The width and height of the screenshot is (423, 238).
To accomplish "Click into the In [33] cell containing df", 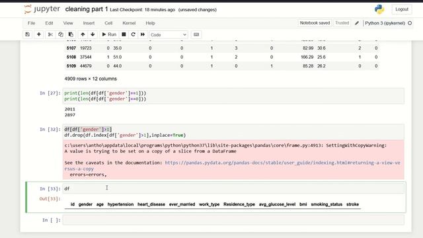I will 233,188.
